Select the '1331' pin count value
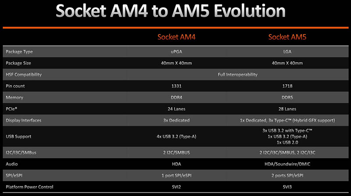This screenshot has height=196, width=351. tap(176, 86)
